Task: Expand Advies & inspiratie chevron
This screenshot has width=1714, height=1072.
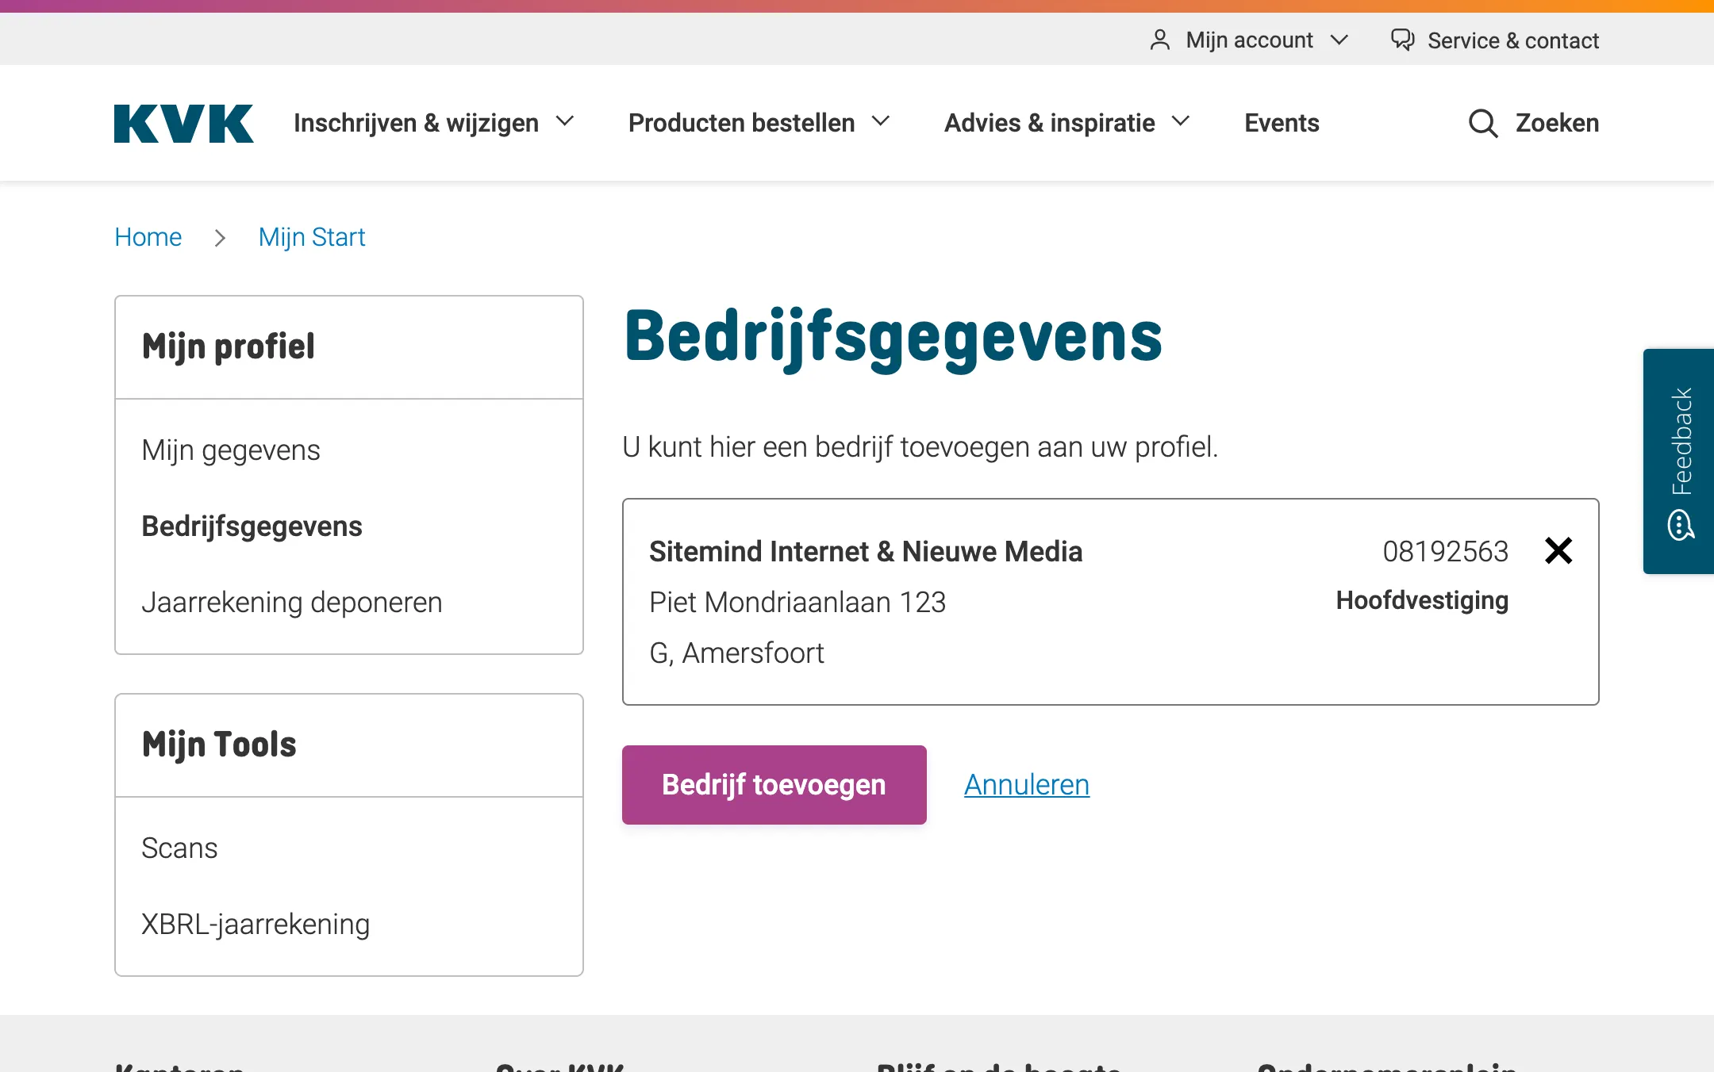Action: click(1181, 122)
